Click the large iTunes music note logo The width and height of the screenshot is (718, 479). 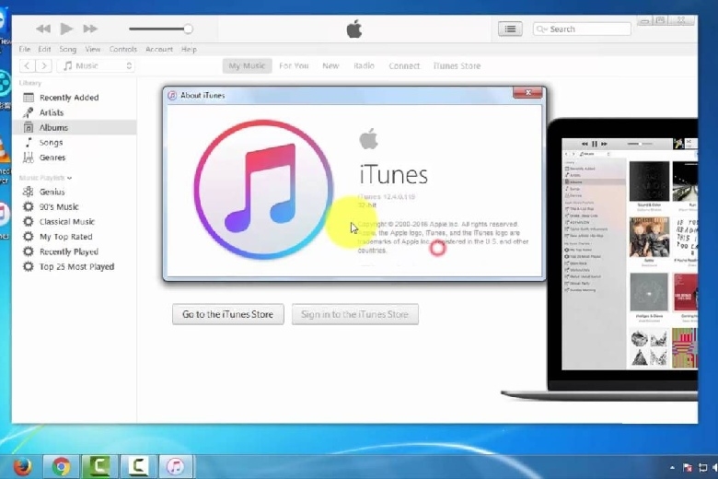[263, 190]
